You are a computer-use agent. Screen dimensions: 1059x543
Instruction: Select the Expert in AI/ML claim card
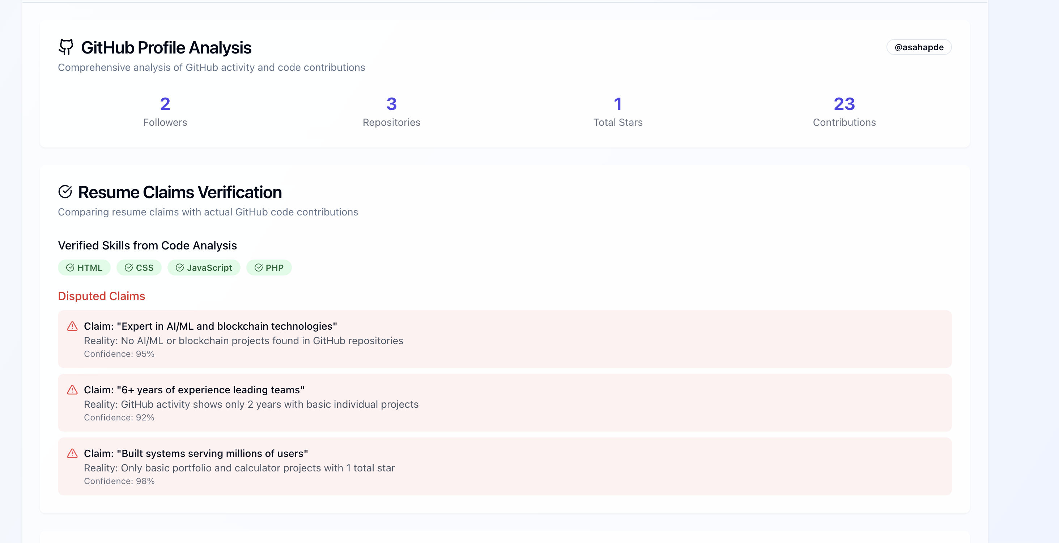click(x=505, y=339)
